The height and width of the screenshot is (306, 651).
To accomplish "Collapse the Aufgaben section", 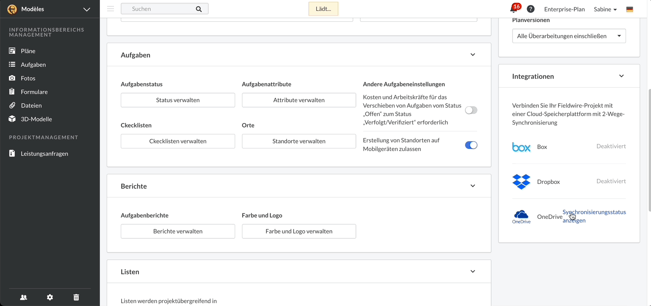I will 473,55.
